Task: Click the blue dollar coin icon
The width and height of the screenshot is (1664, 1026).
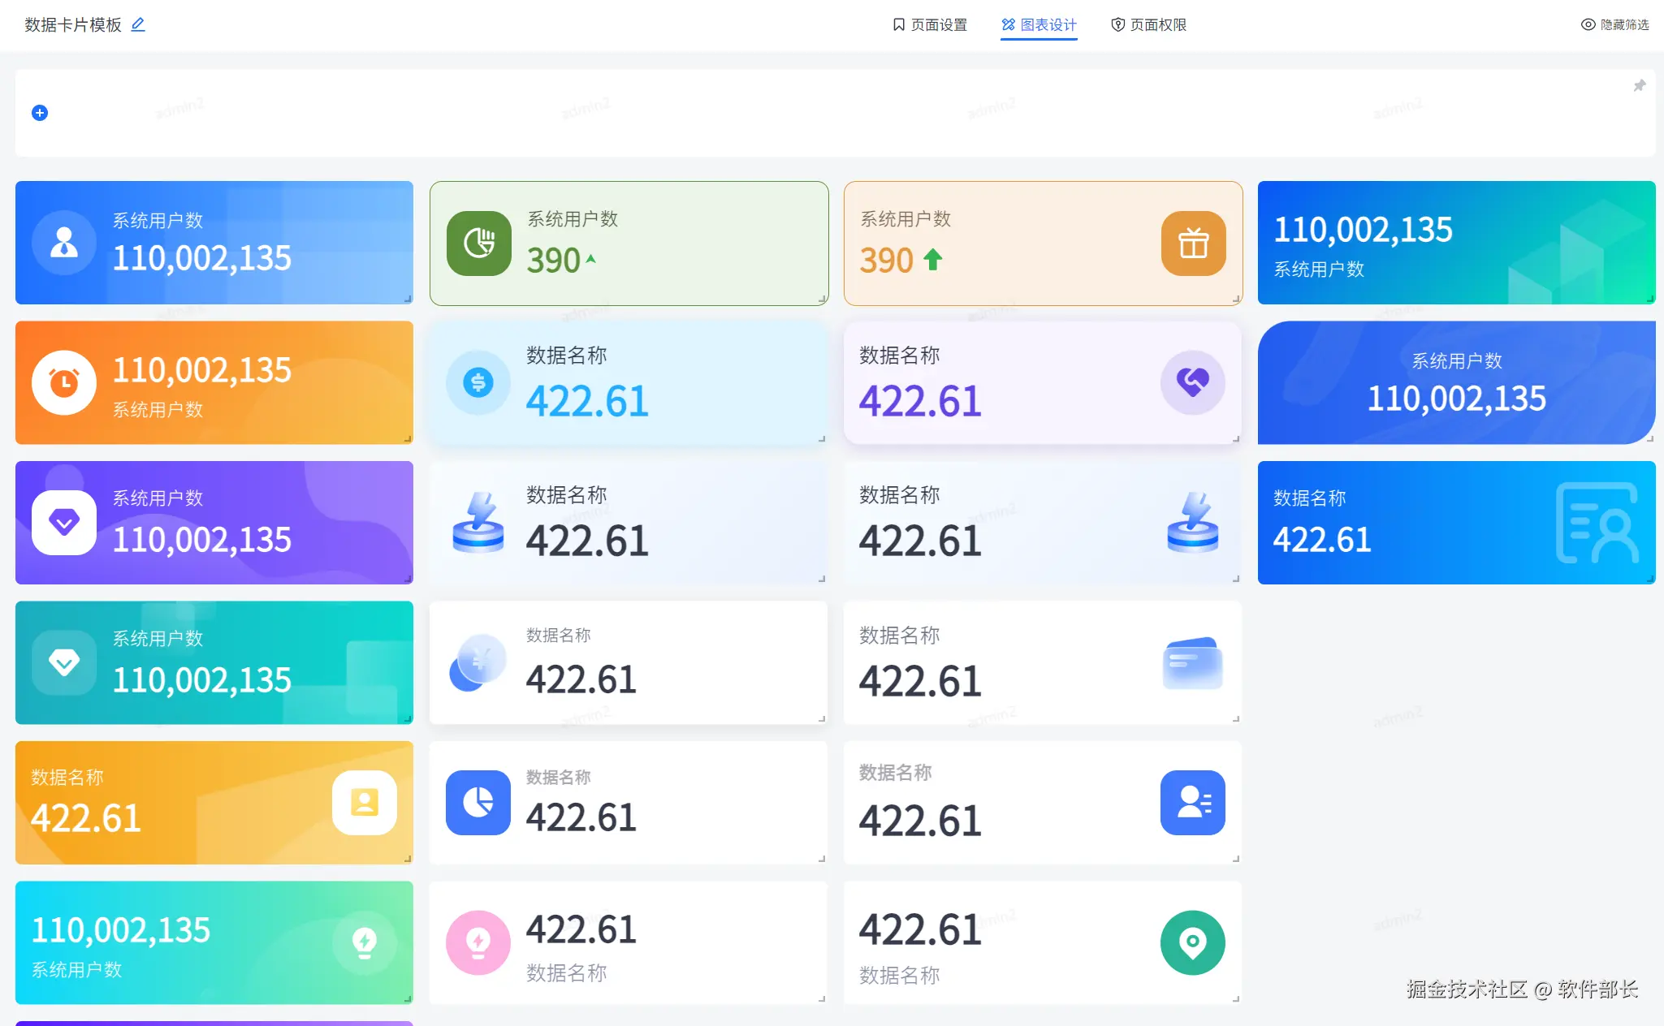Action: 478,382
